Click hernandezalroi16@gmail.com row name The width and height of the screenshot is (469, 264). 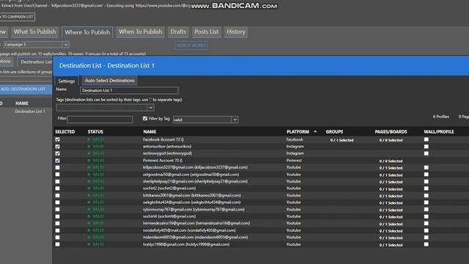click(x=196, y=223)
